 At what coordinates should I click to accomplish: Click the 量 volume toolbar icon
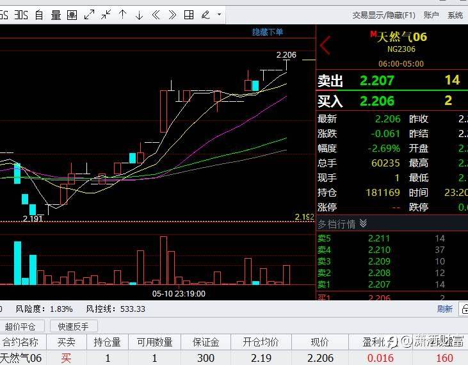click(x=56, y=15)
